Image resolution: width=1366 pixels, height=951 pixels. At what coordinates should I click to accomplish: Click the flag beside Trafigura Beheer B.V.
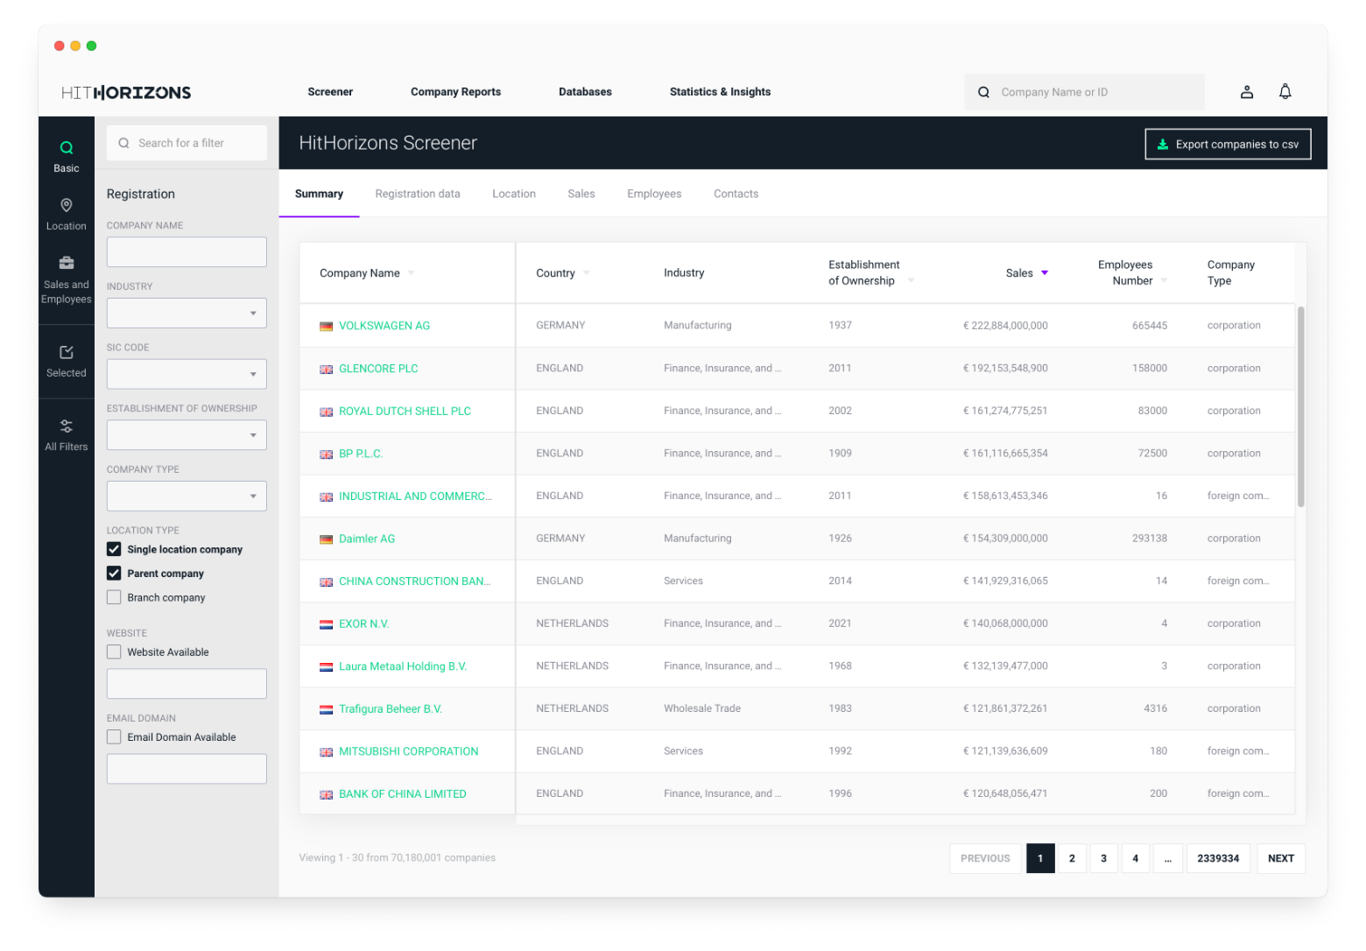(x=326, y=709)
